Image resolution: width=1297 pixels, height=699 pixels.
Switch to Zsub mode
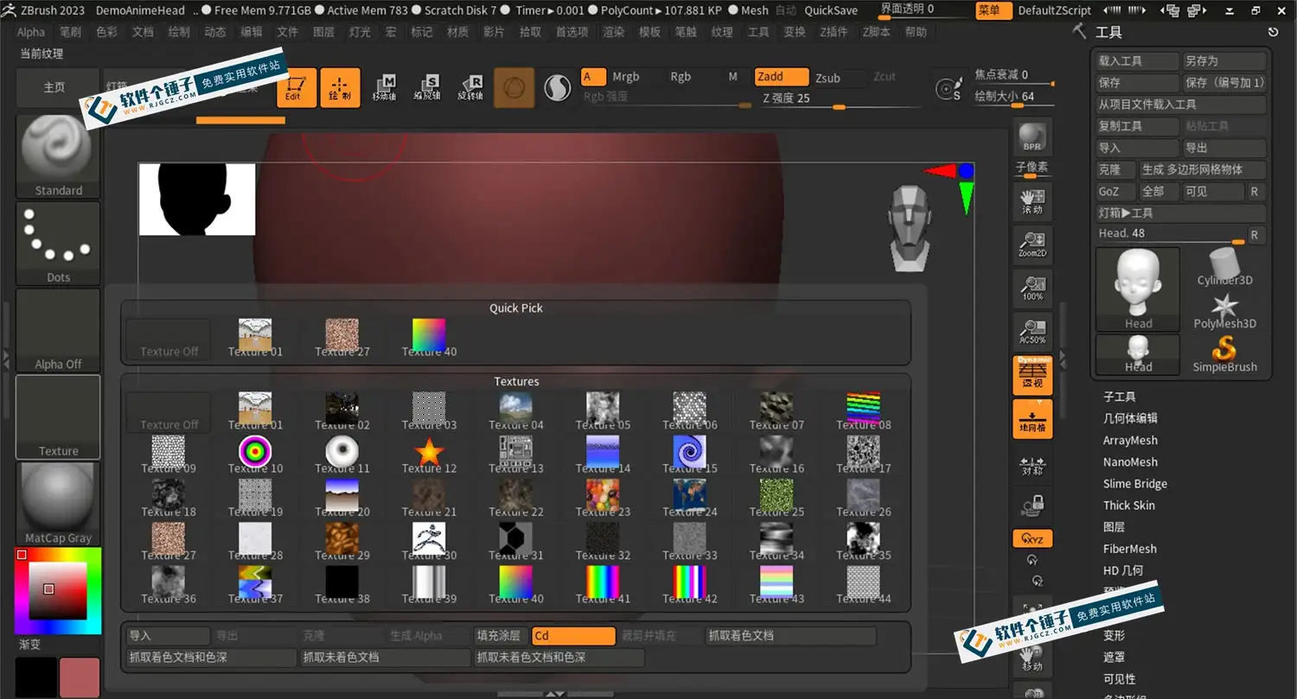click(x=828, y=78)
